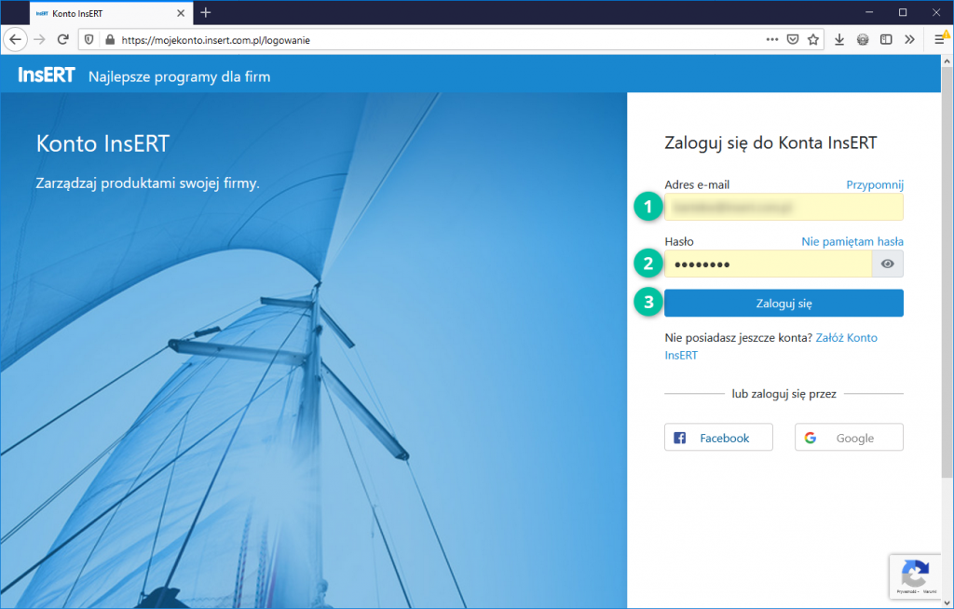This screenshot has width=954, height=609.
Task: Open a new tab with plus button
Action: click(206, 13)
